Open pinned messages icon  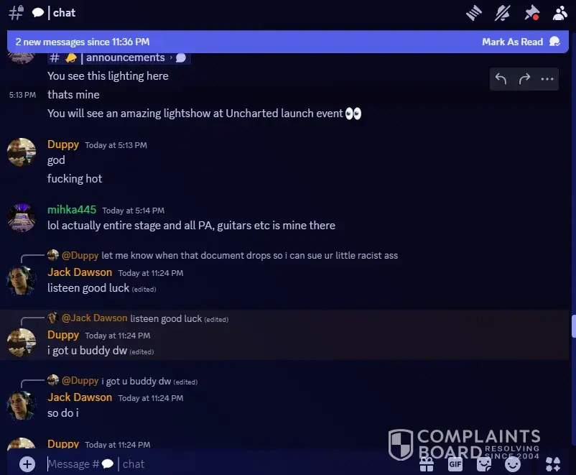coord(532,13)
